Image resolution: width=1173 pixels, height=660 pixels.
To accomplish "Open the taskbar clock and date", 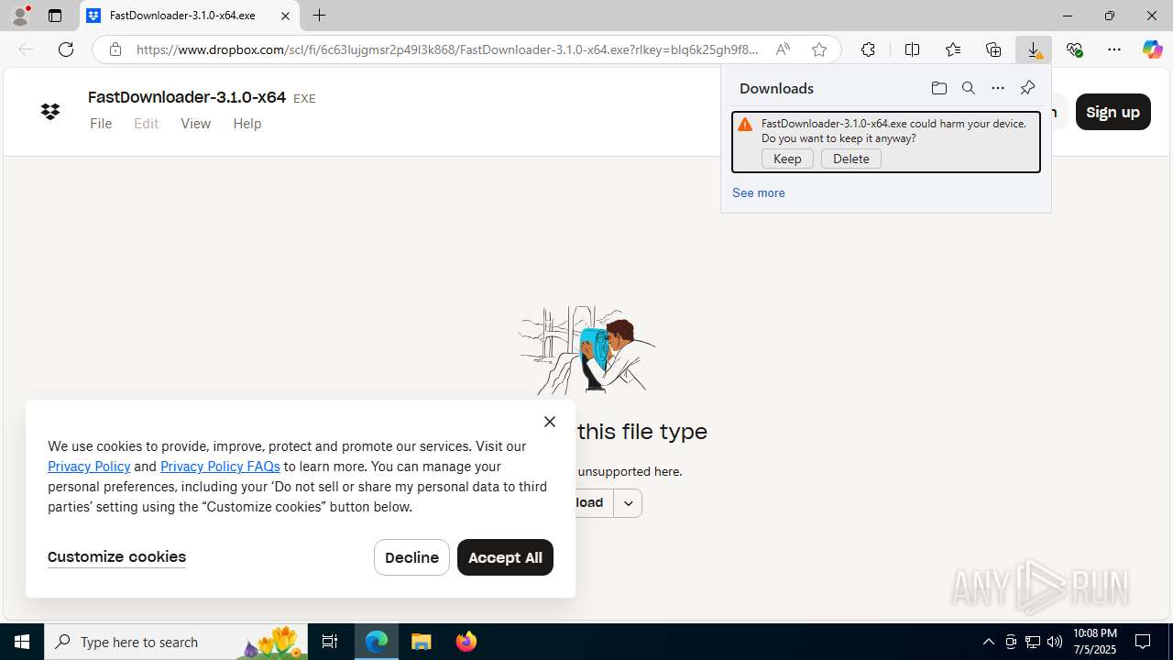I will coord(1094,642).
